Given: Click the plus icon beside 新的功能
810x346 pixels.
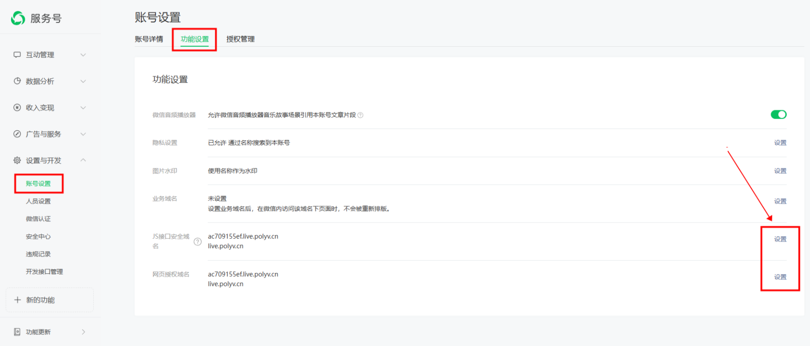Looking at the screenshot, I should (17, 300).
